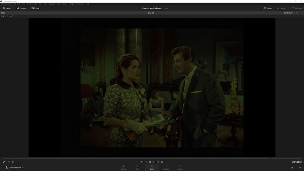The image size is (304, 171).
Task: Open the viewer zoom 100% dropdown
Action: click(x=4, y=13)
